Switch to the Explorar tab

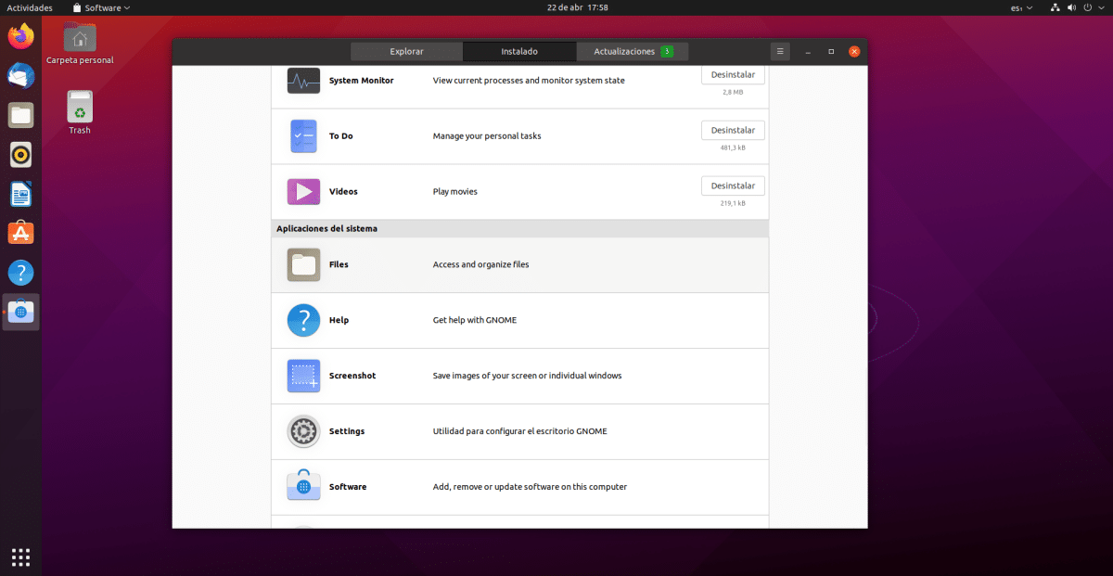click(406, 51)
